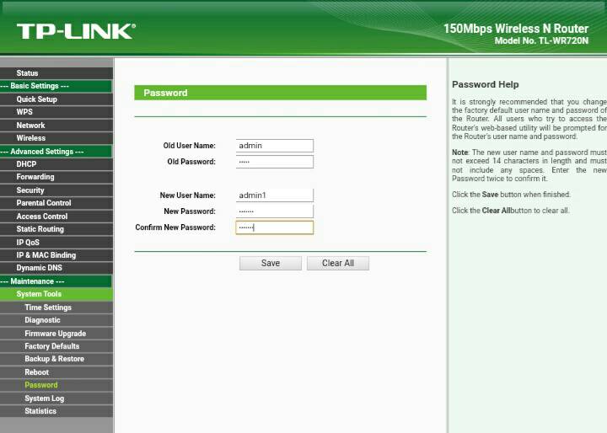
Task: View the Statistics page
Action: 56,411
